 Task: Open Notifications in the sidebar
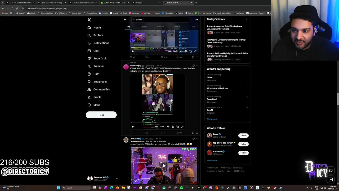pyautogui.click(x=98, y=43)
